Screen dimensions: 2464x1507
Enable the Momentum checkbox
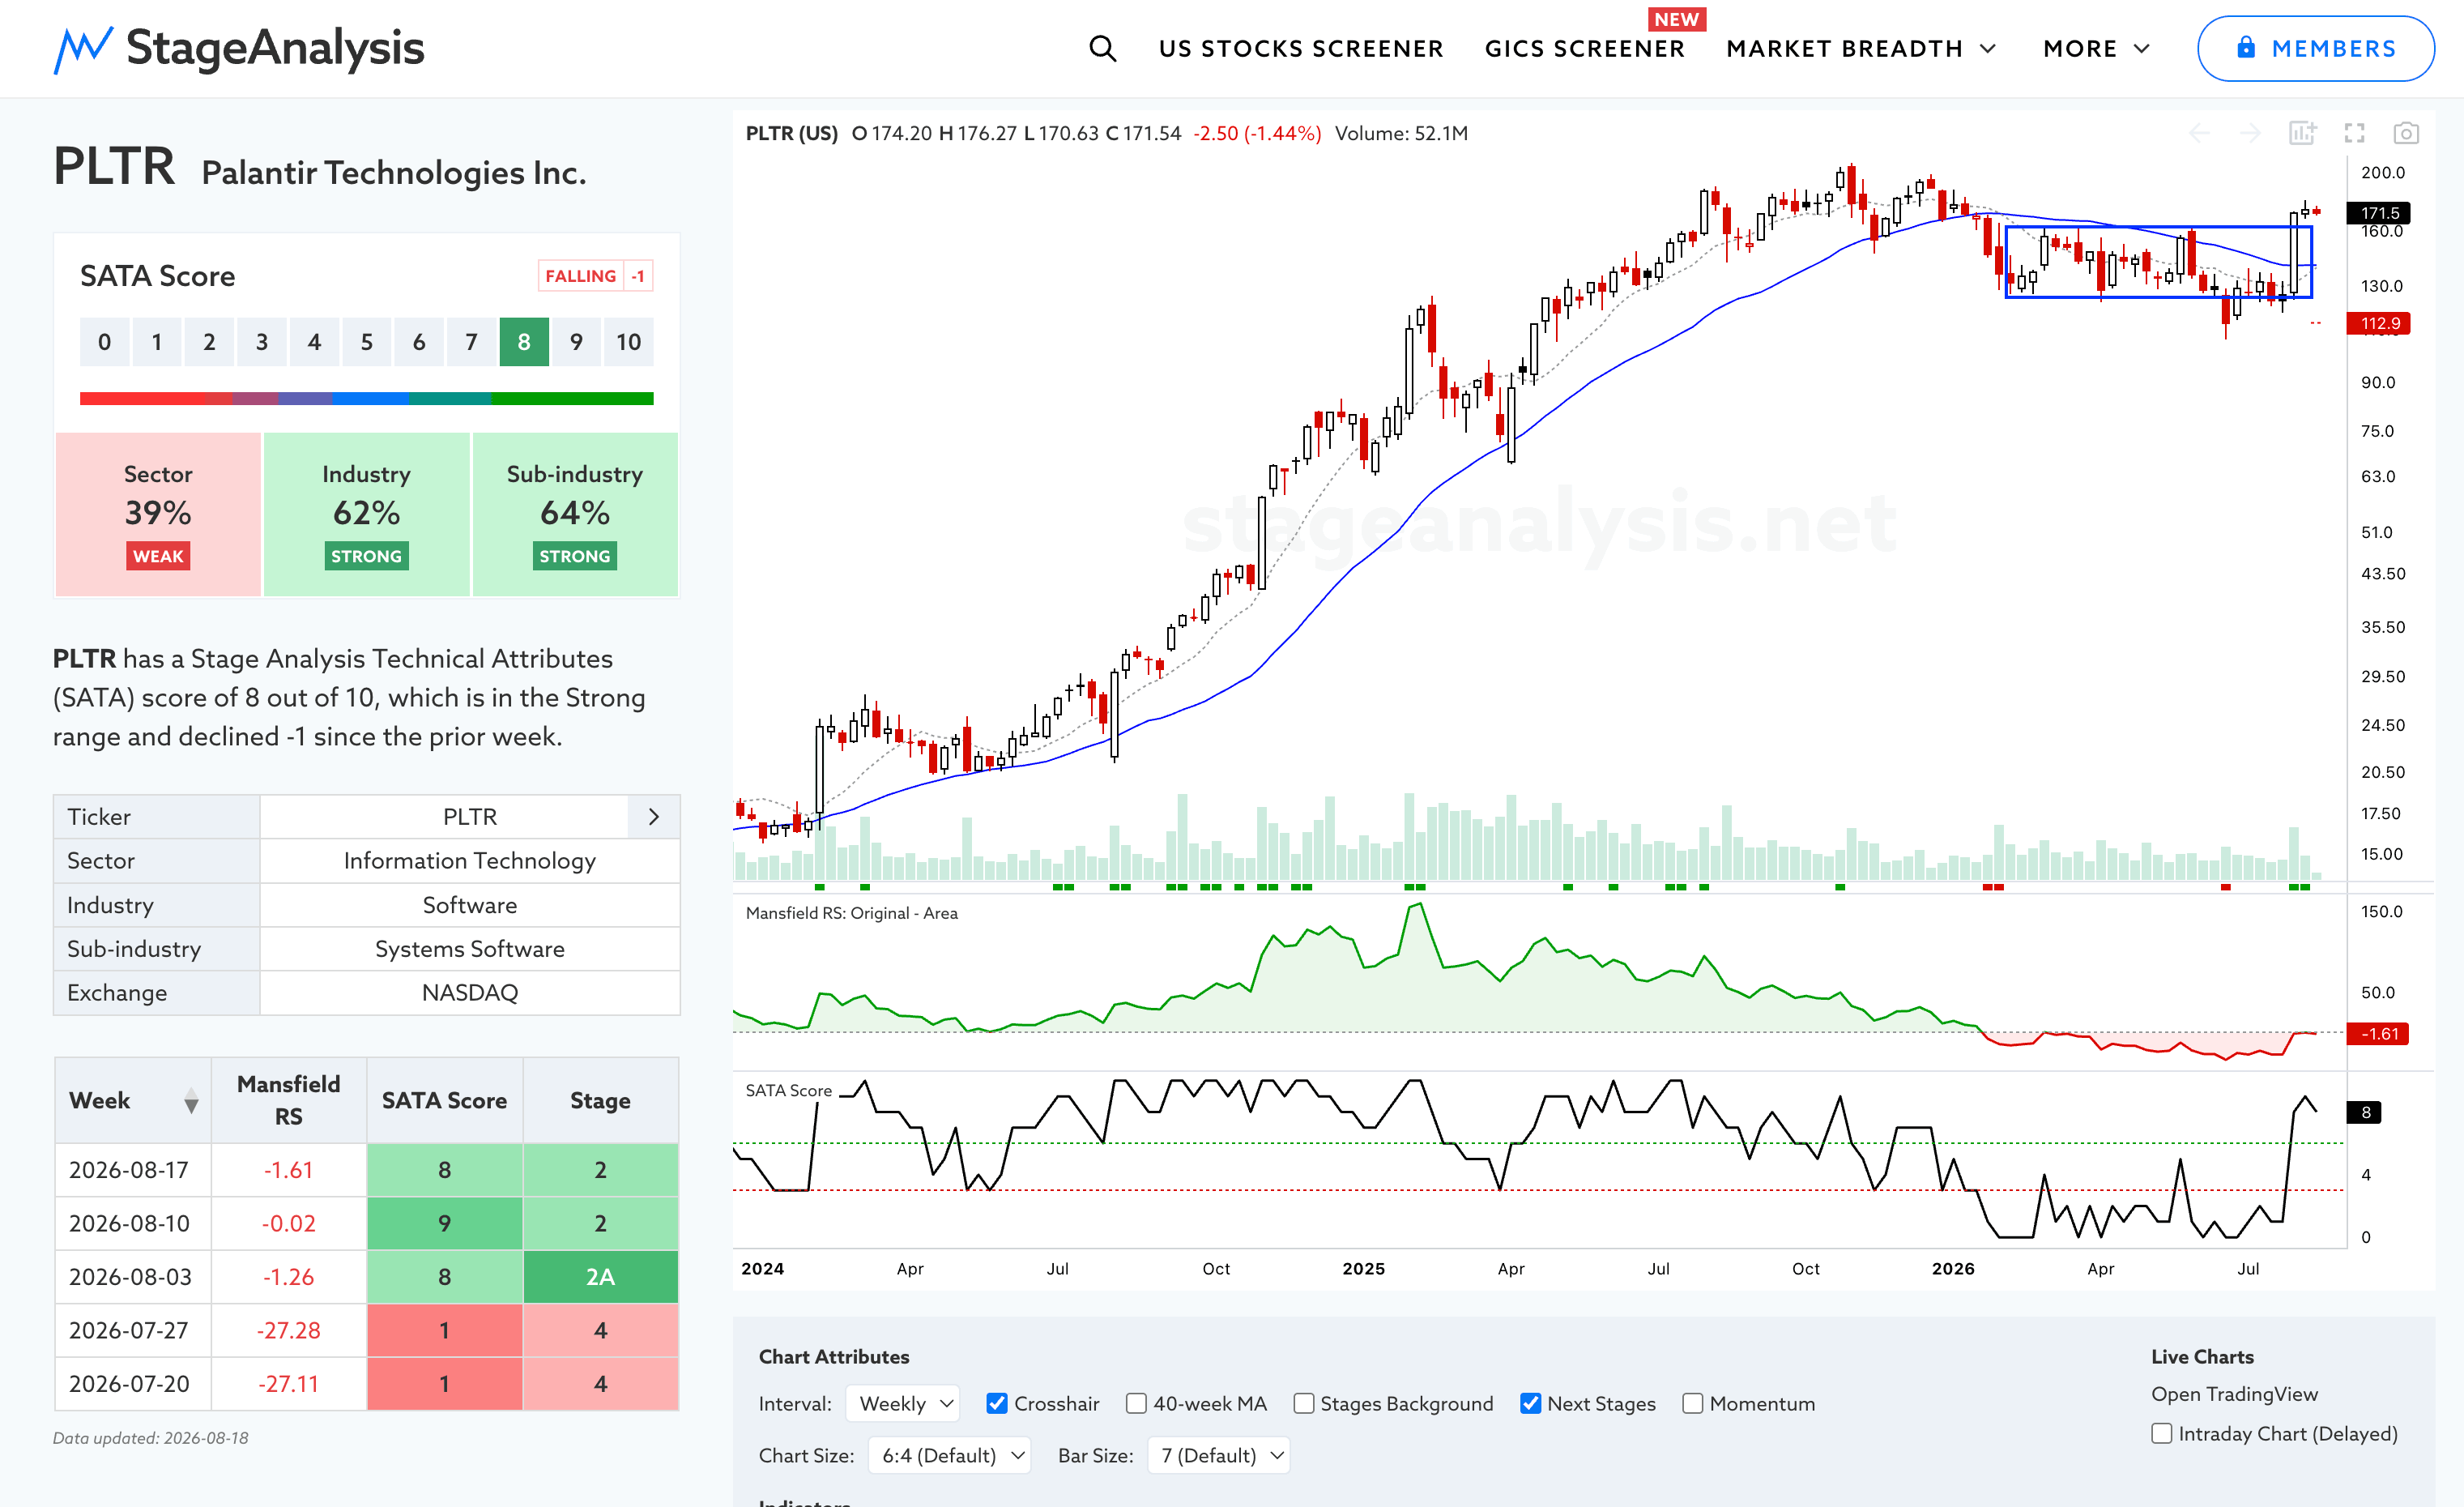(1693, 1403)
